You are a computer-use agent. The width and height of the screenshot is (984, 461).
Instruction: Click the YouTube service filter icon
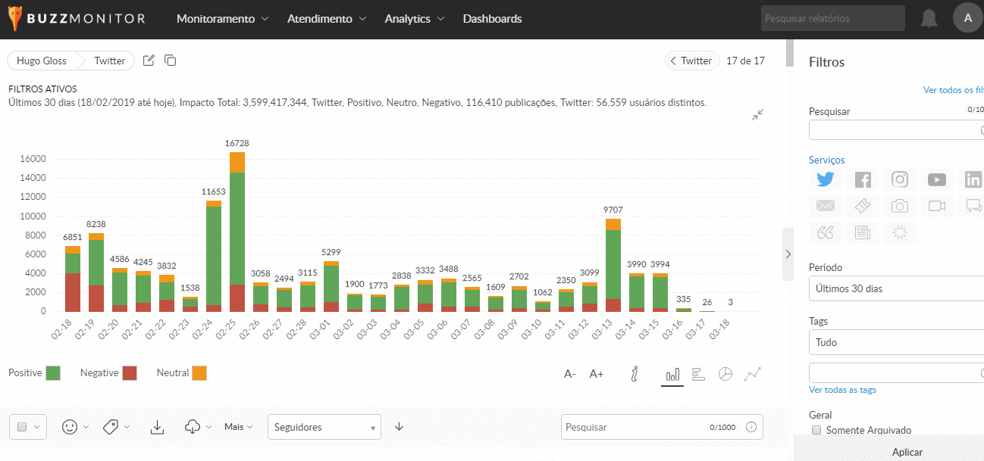(x=936, y=179)
